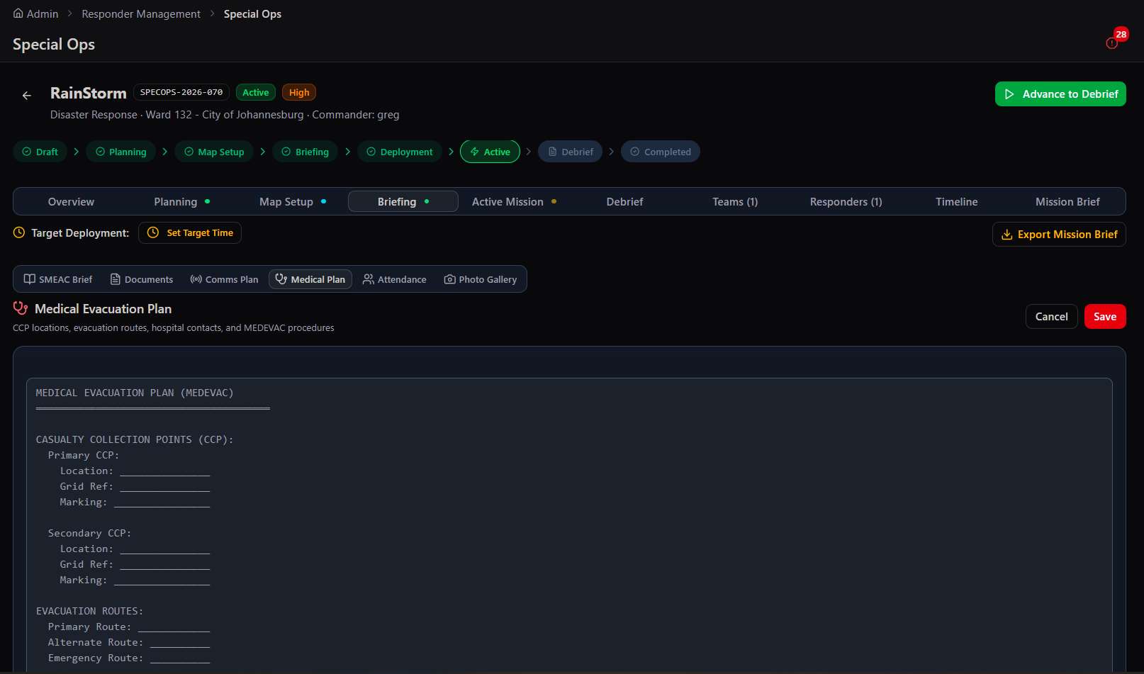This screenshot has width=1144, height=674.
Task: Click the green Active status badge by RainStorm
Action: click(256, 92)
